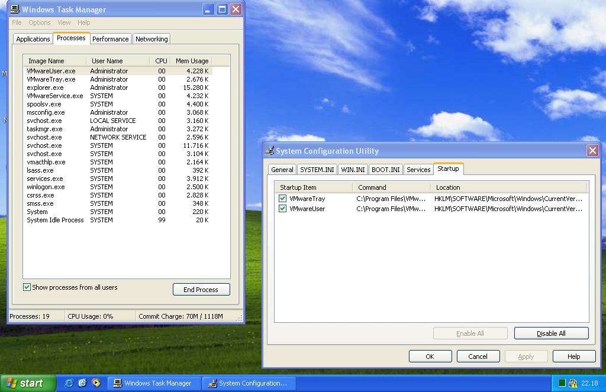The height and width of the screenshot is (392, 606).
Task: Select the vmacthlp.exe process
Action: click(118, 162)
